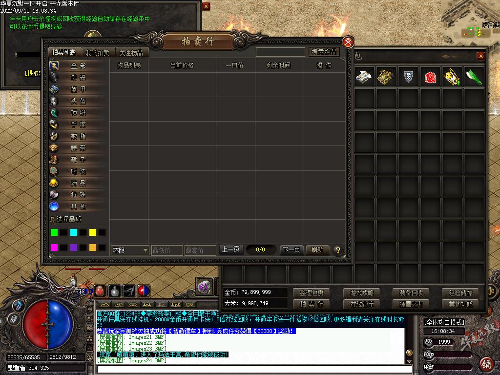Use the red potion in quick slot

[x=100, y=291]
